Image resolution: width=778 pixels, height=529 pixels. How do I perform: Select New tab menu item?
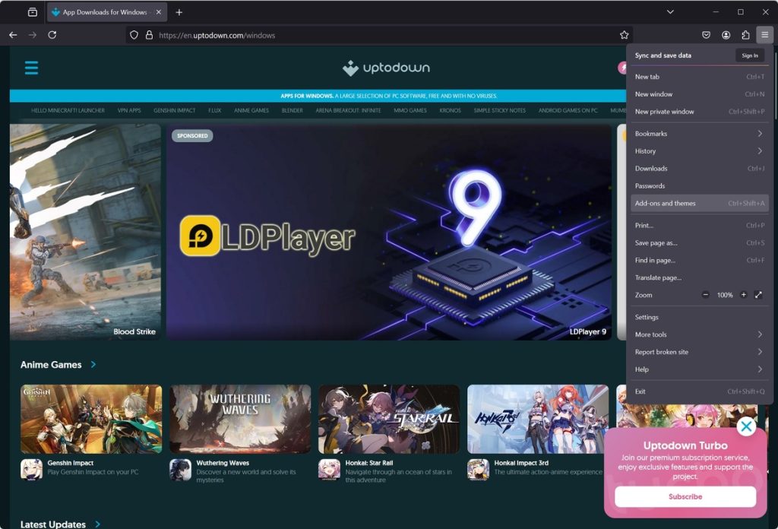699,77
